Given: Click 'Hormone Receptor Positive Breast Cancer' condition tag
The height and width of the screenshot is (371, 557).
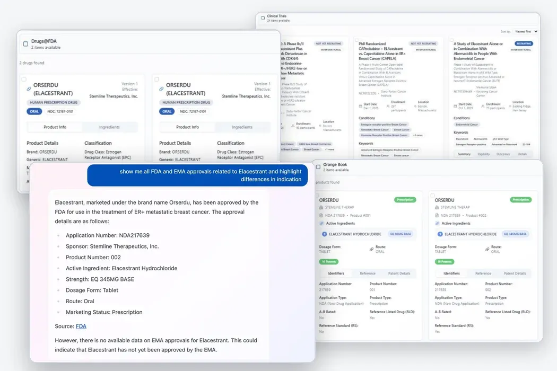Looking at the screenshot, I should coord(385,135).
